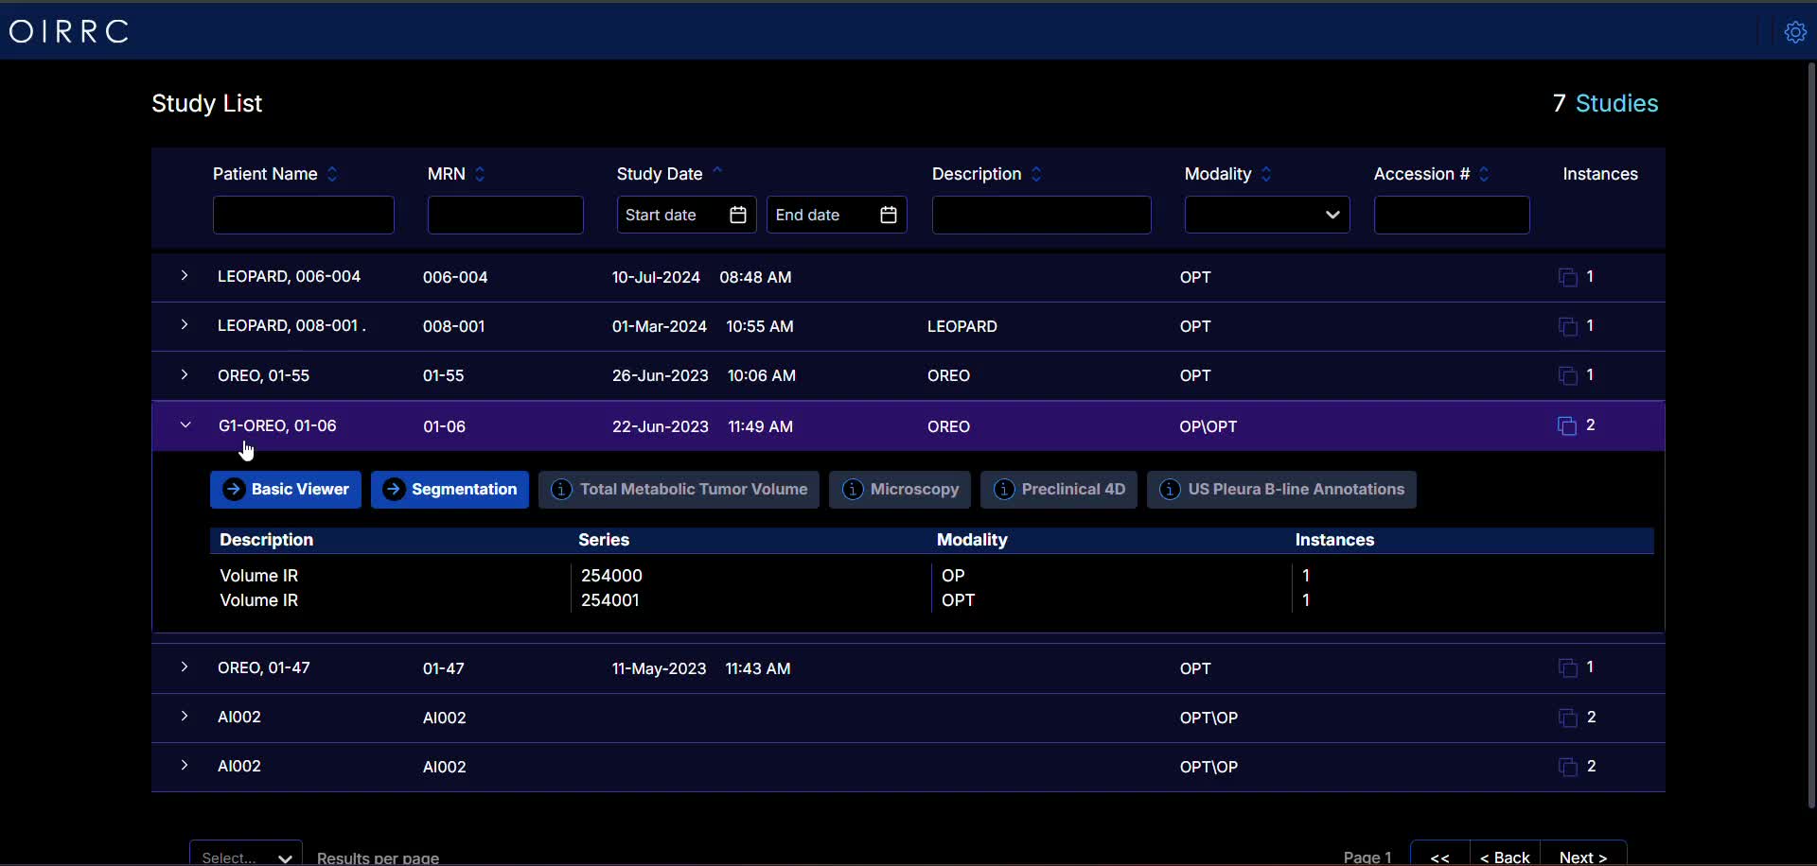The image size is (1817, 866).
Task: Click instances icon for G1-OREO, 01-06 row
Action: click(x=1567, y=426)
